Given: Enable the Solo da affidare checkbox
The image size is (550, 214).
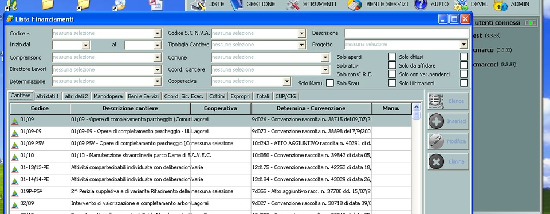Looking at the screenshot, I should (464, 65).
